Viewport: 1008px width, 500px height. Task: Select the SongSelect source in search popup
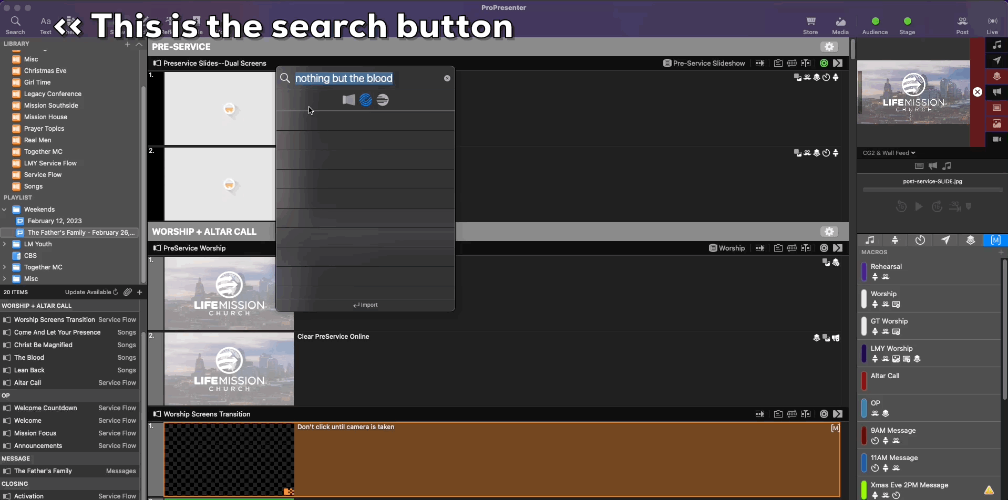tap(366, 100)
